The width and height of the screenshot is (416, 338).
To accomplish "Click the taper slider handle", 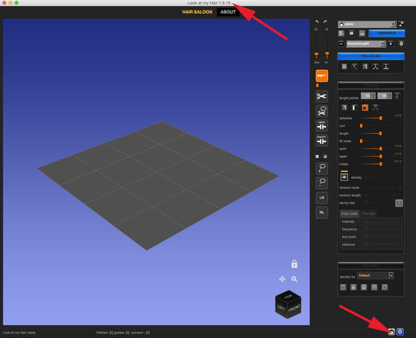I will 381,156.
